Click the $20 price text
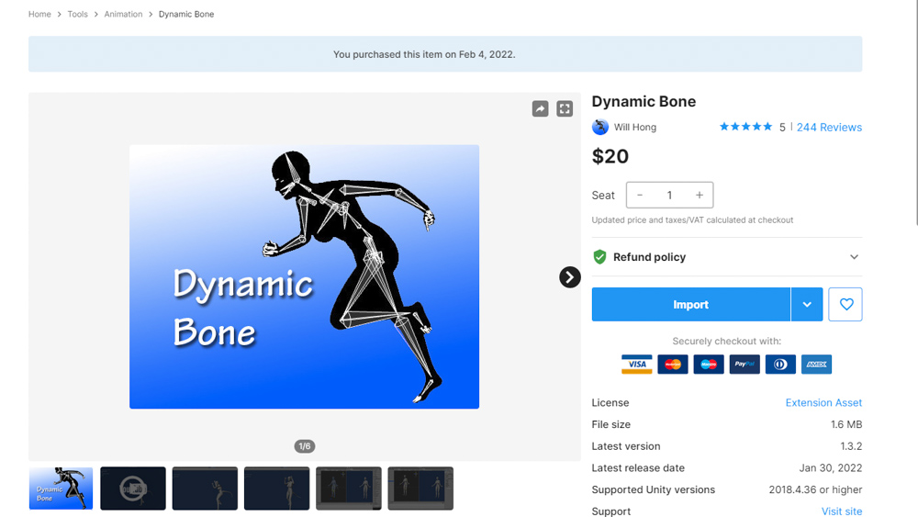This screenshot has width=918, height=517. coord(610,156)
